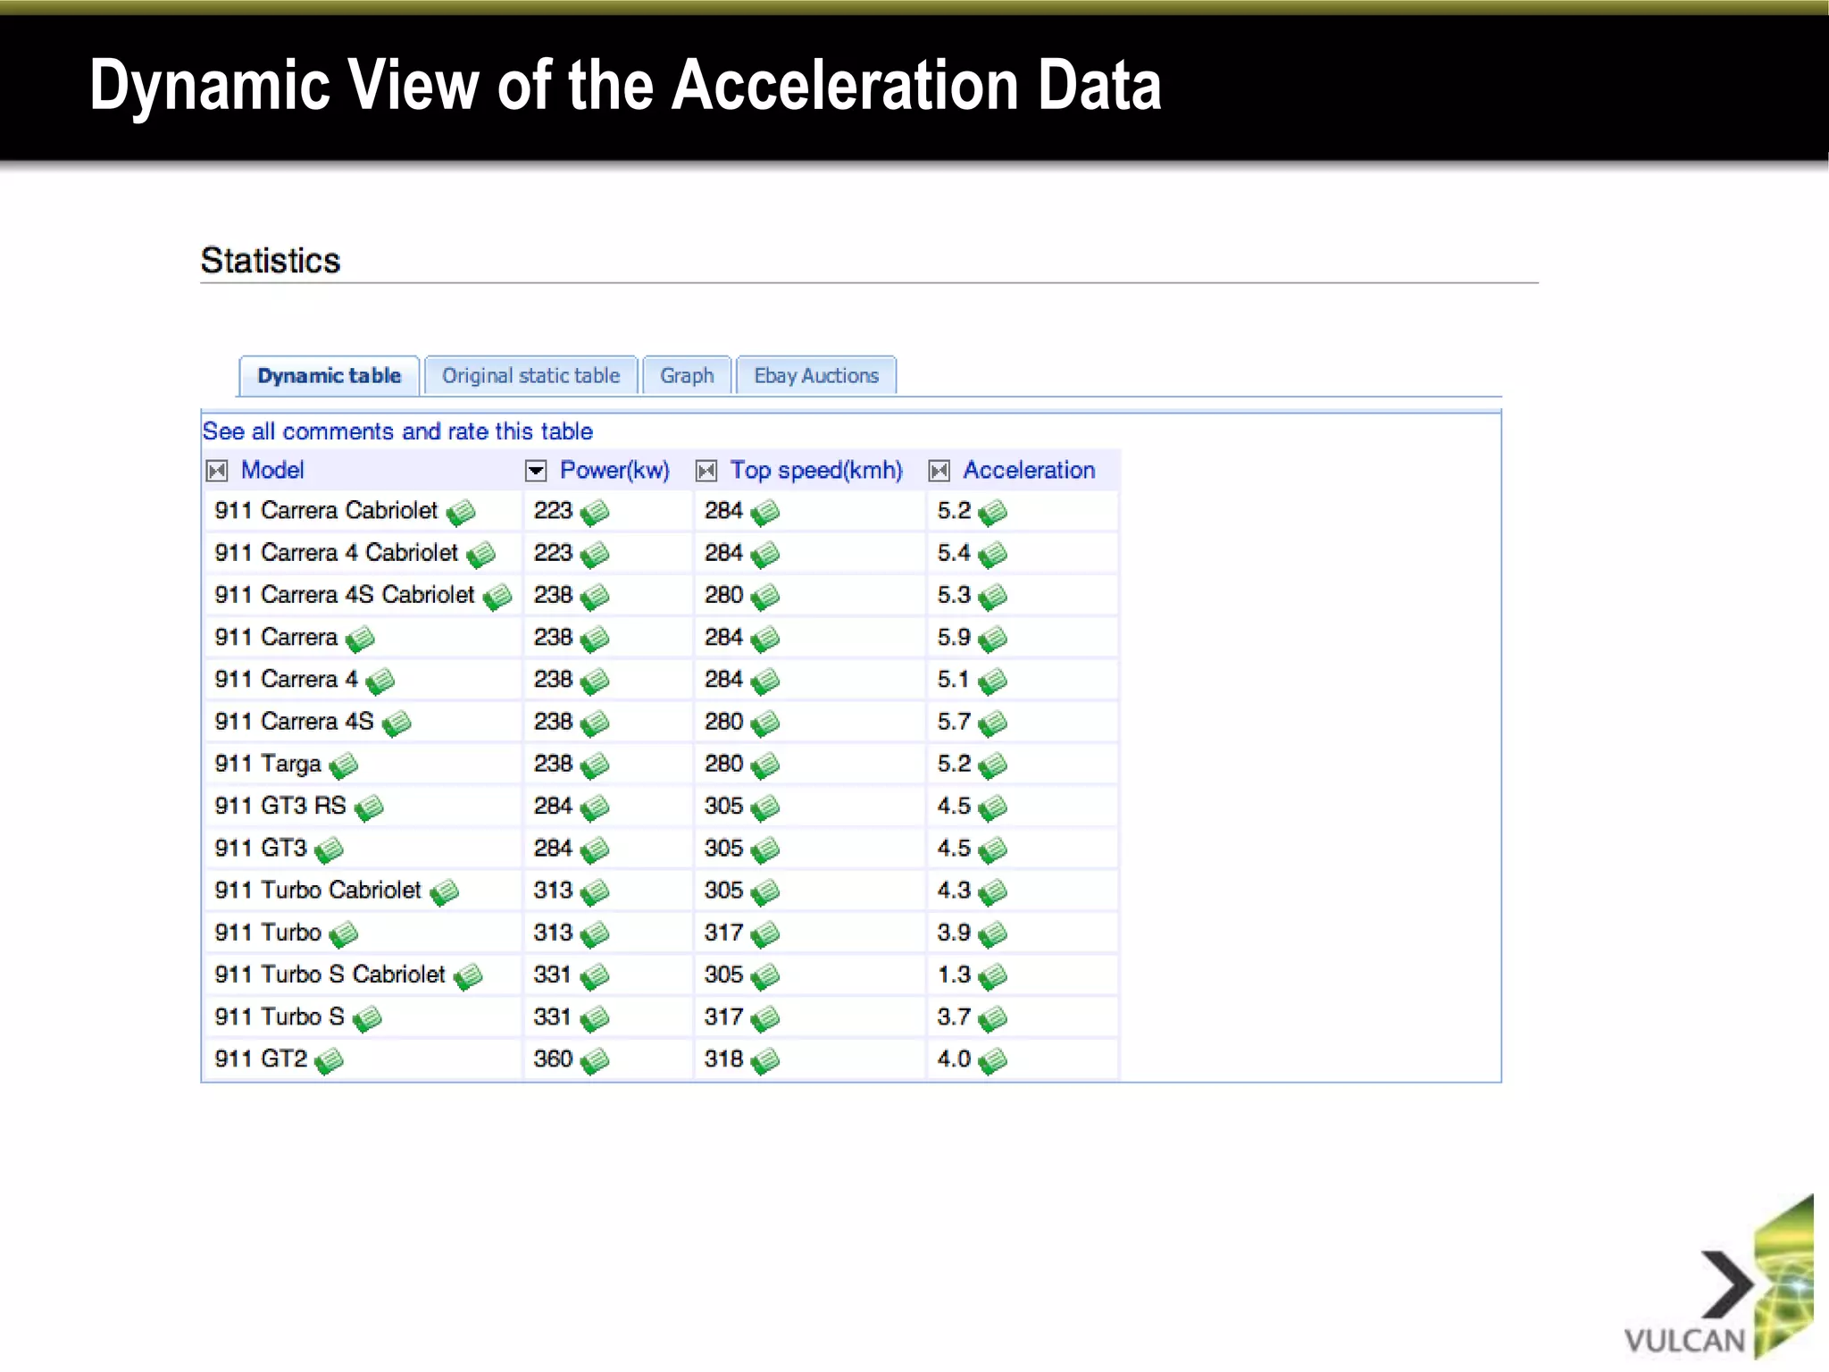Click the note icon in 911 Turbo top speed cell
The height and width of the screenshot is (1372, 1829).
765,934
